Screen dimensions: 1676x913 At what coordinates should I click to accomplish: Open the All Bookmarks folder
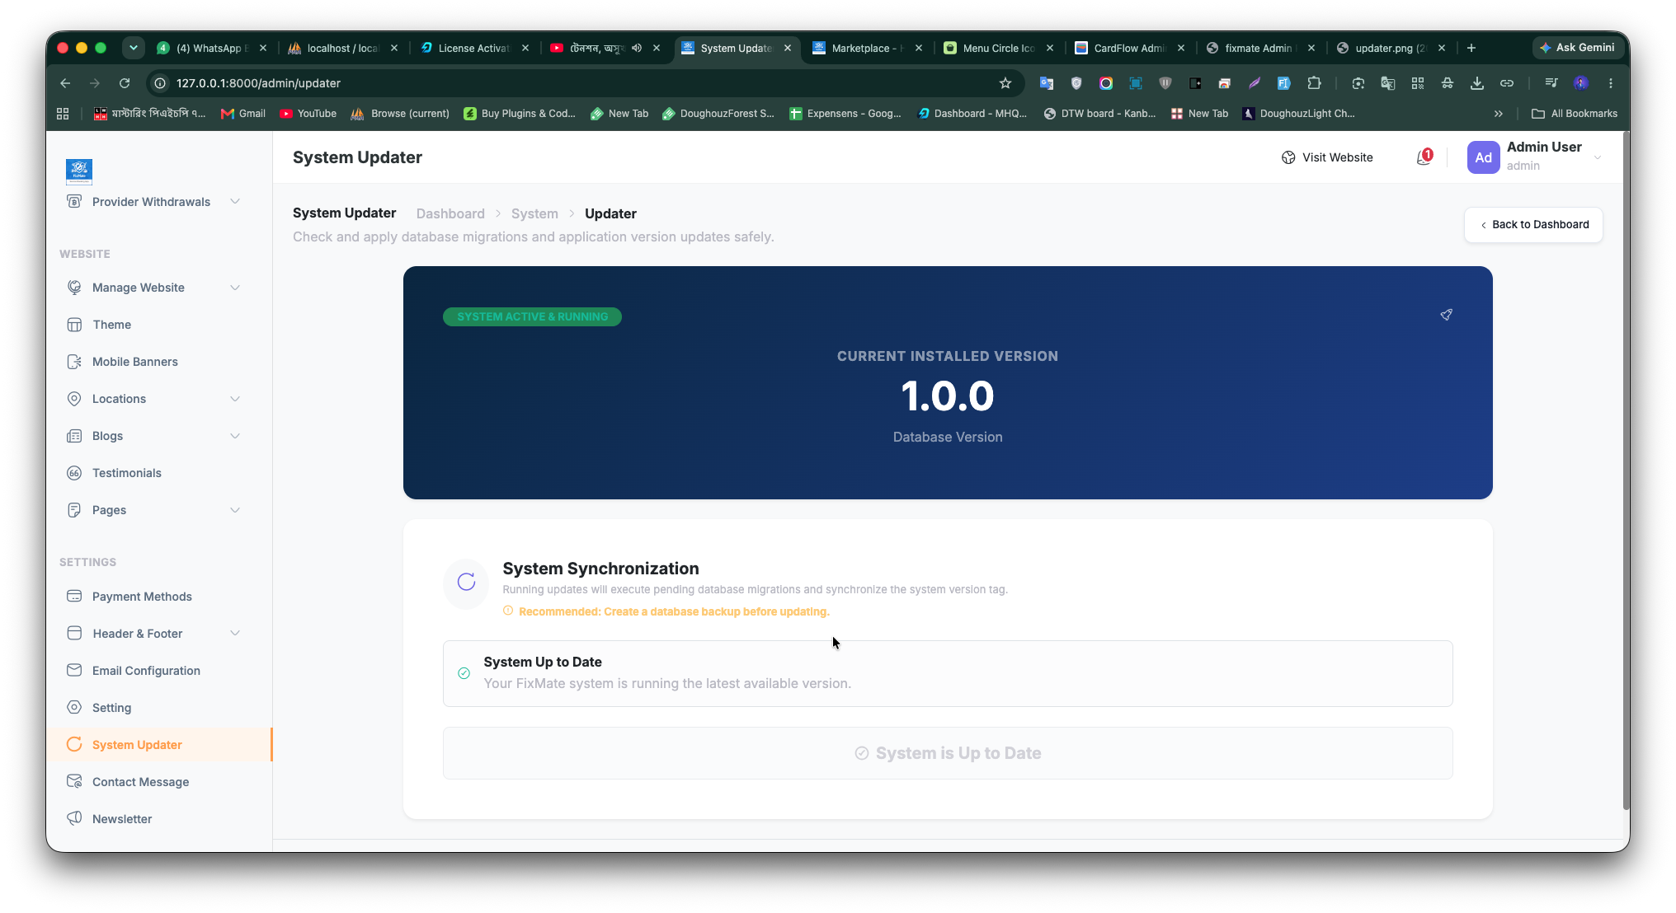(1575, 114)
